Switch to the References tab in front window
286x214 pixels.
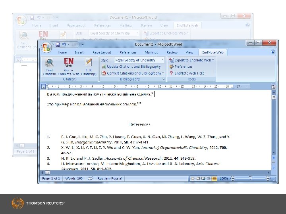pyautogui.click(x=128, y=52)
